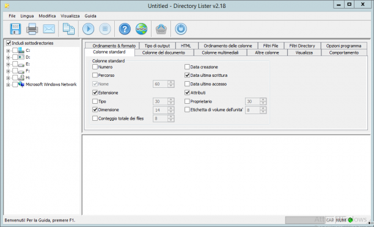Switch to Tipo di output tab

(x=157, y=46)
